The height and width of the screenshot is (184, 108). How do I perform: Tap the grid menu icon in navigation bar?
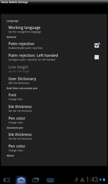(x=50, y=180)
